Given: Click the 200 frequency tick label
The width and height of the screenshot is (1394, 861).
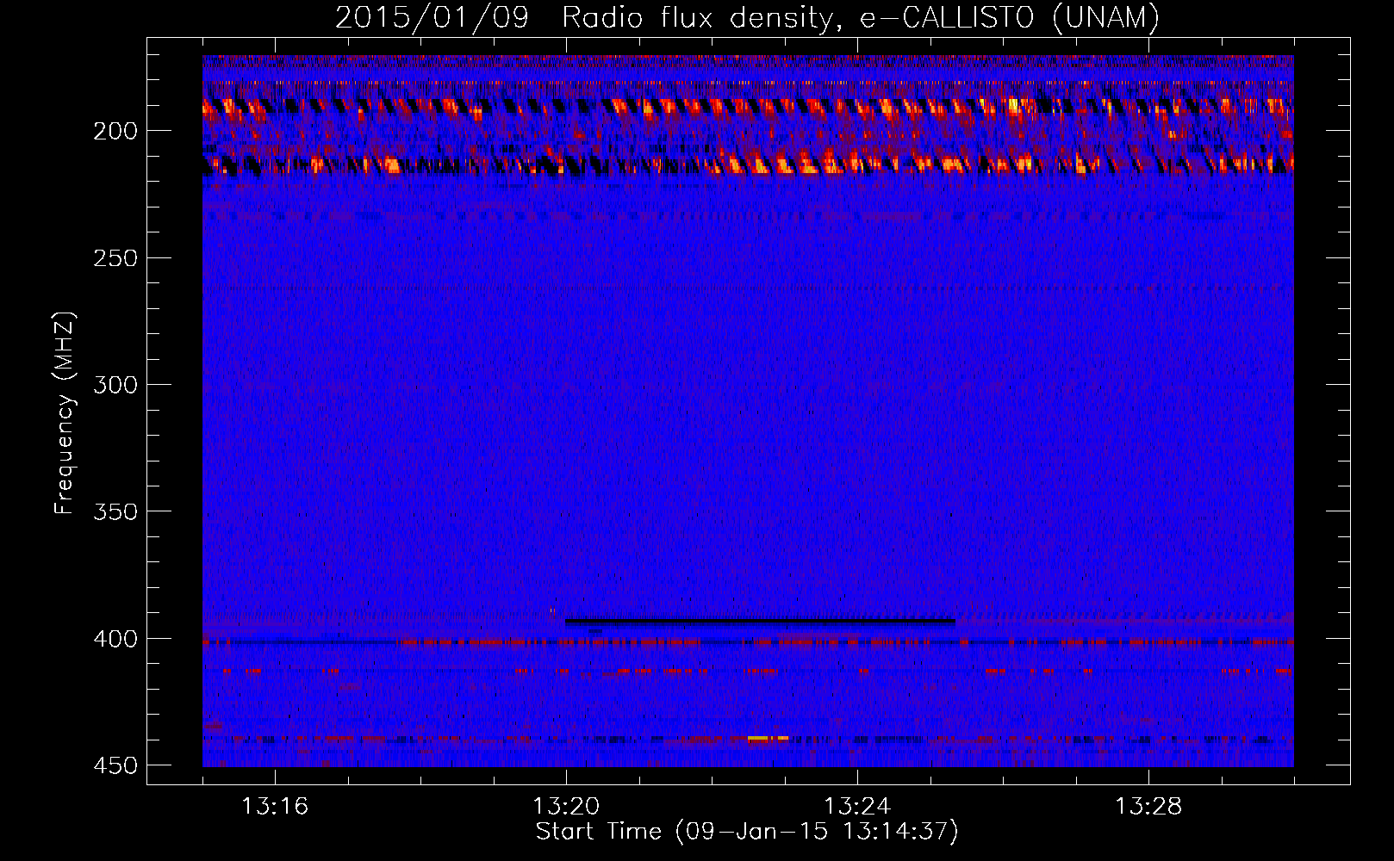Looking at the screenshot, I should point(115,131).
